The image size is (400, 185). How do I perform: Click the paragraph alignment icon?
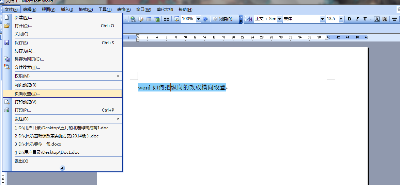(395, 19)
